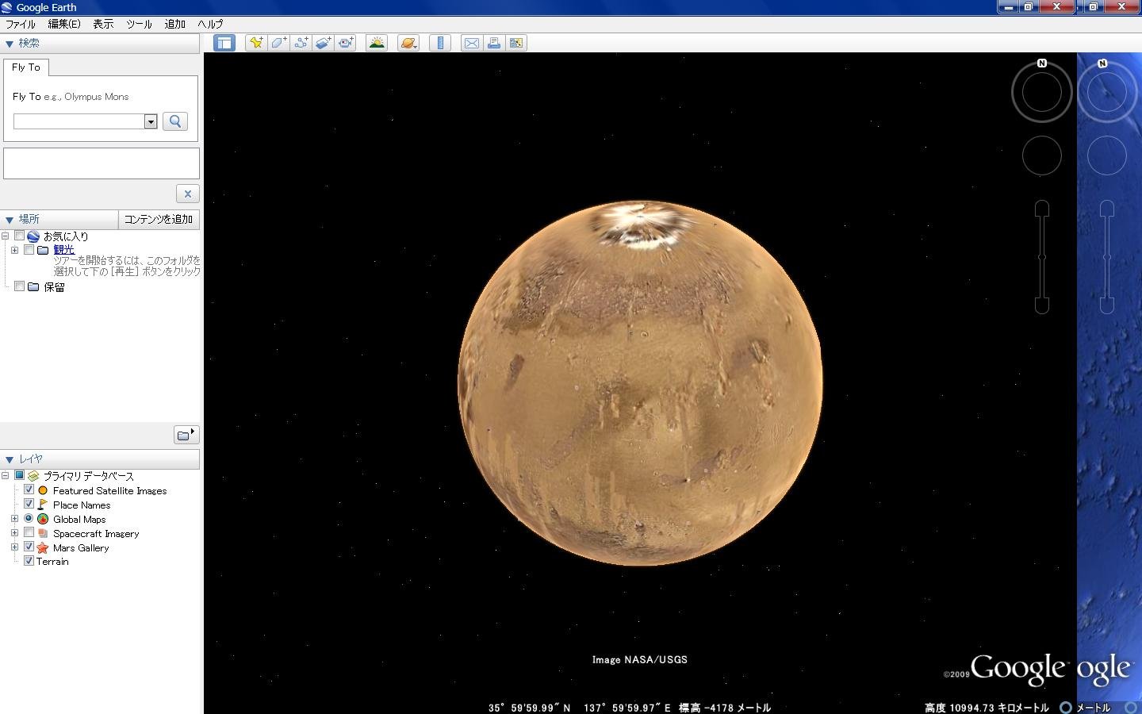
Task: Click the Print icon in the toolbar
Action: tap(493, 43)
